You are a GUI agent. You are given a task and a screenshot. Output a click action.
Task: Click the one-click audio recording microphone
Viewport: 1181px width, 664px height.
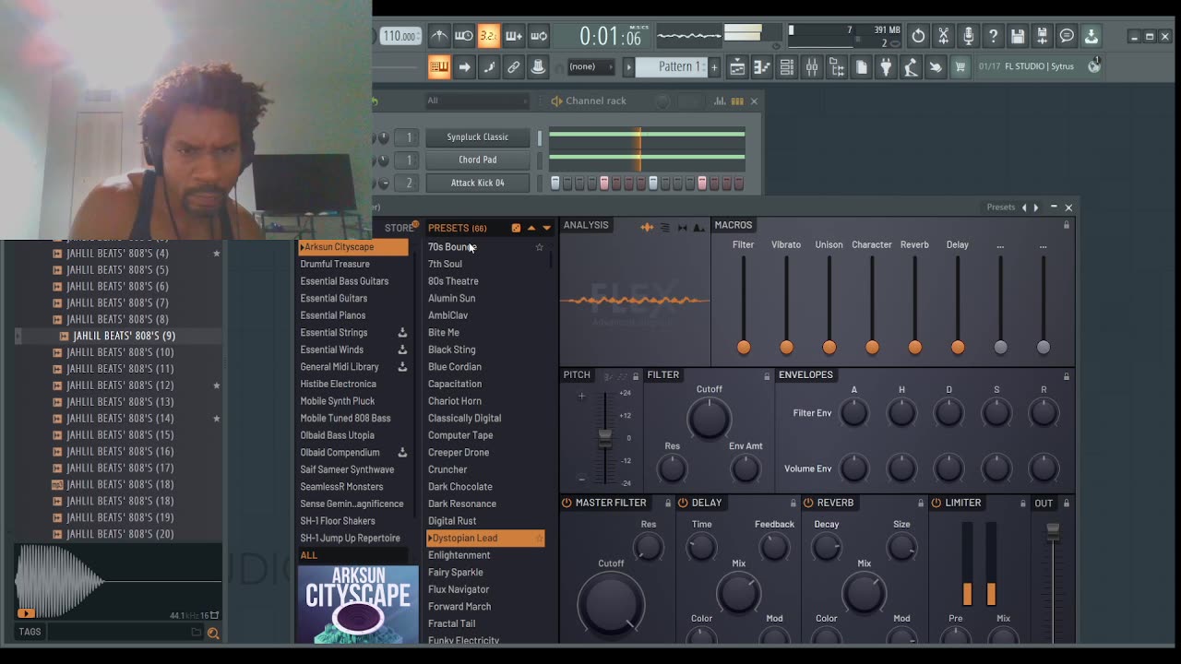point(968,36)
